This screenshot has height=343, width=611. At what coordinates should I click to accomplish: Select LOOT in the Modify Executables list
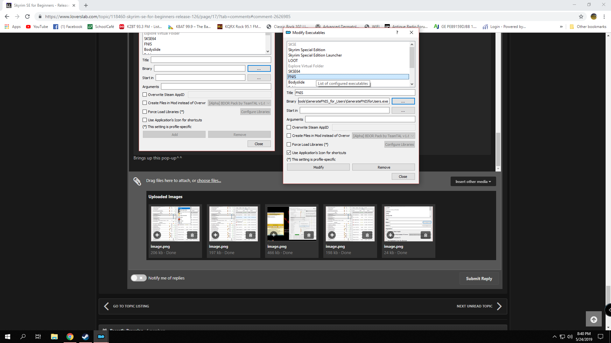point(348,61)
